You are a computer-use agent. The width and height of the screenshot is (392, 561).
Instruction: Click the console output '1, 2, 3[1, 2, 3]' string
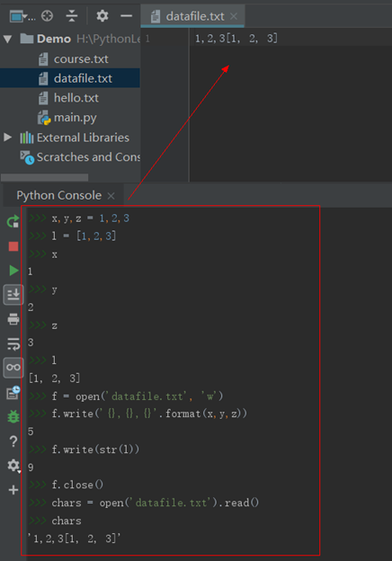75,539
